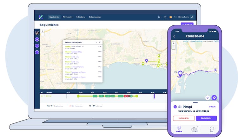Select the El Pimpi stop name

point(185,107)
